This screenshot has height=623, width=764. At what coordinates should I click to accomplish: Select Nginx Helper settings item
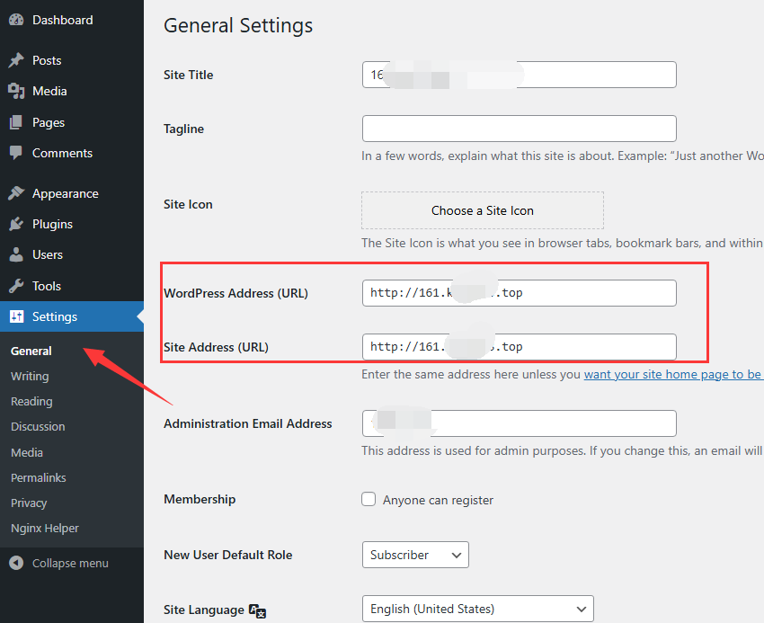(x=45, y=528)
